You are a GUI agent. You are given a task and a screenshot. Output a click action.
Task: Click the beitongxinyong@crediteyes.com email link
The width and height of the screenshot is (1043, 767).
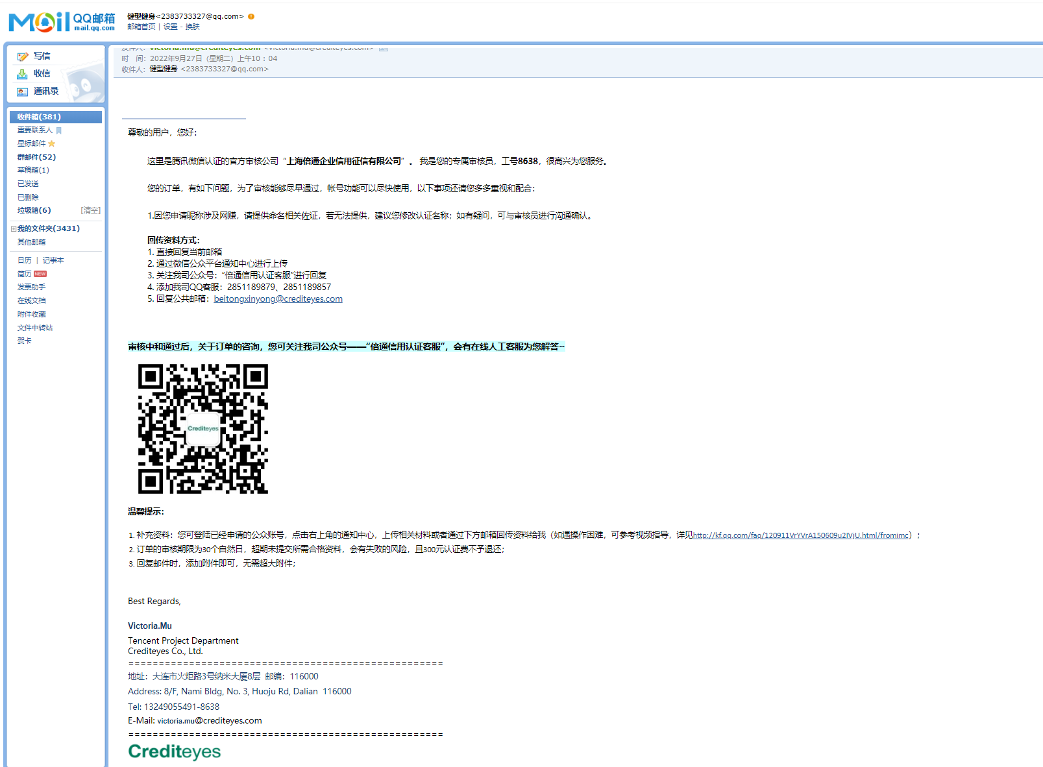[x=278, y=299]
